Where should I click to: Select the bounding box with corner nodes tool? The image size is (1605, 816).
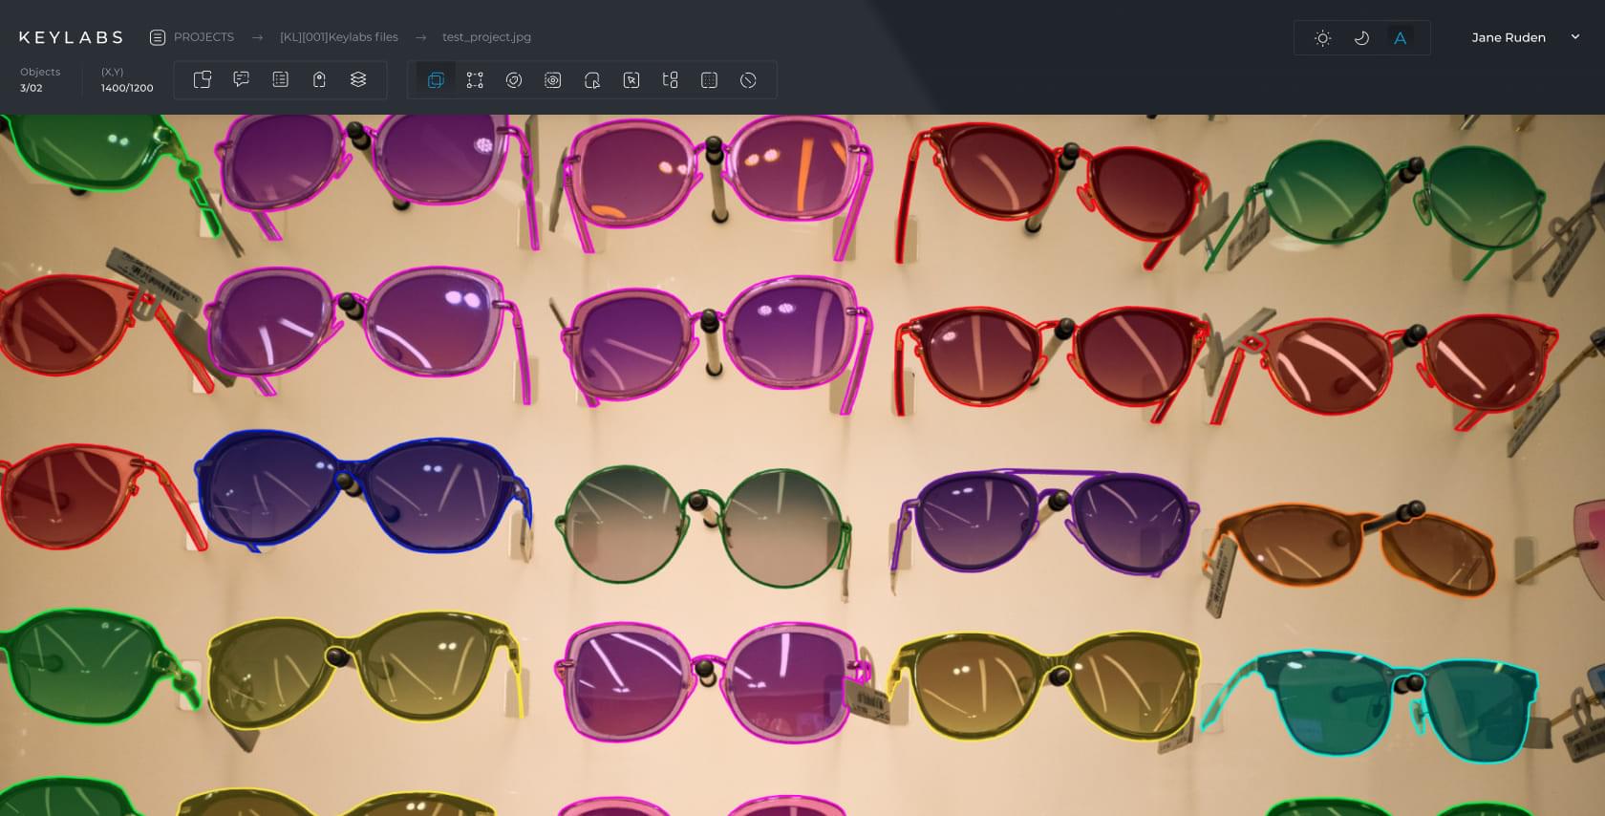[x=475, y=80]
